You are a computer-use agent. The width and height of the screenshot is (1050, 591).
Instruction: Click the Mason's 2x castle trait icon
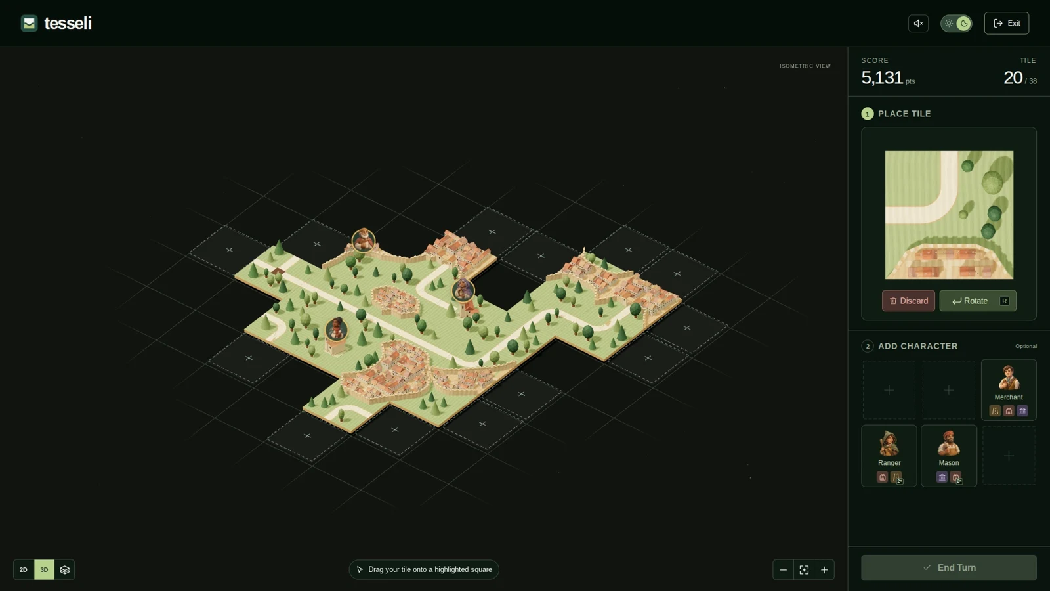tap(956, 477)
